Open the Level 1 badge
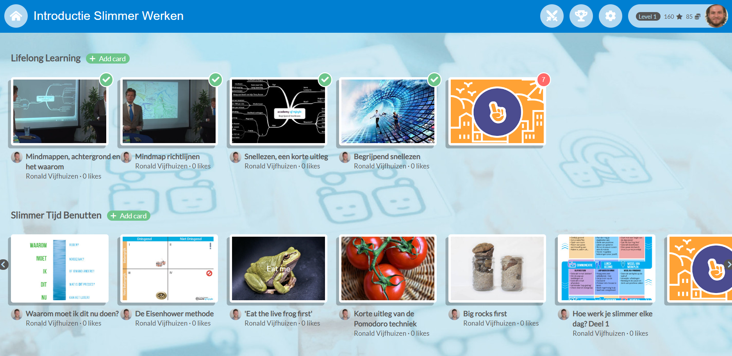Viewport: 732px width, 356px height. (x=648, y=16)
